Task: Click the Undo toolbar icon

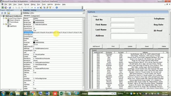Action: point(26,7)
